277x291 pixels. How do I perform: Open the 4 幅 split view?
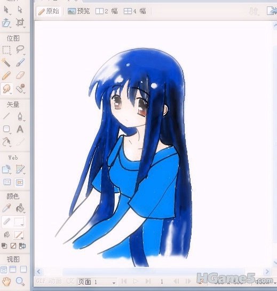[x=135, y=11]
